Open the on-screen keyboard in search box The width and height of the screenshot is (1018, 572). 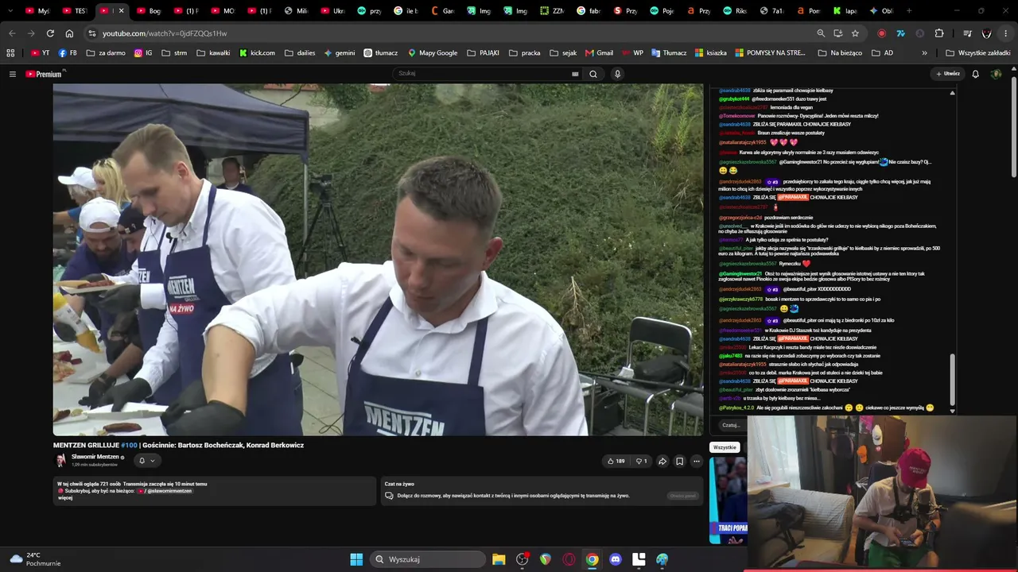pyautogui.click(x=575, y=74)
